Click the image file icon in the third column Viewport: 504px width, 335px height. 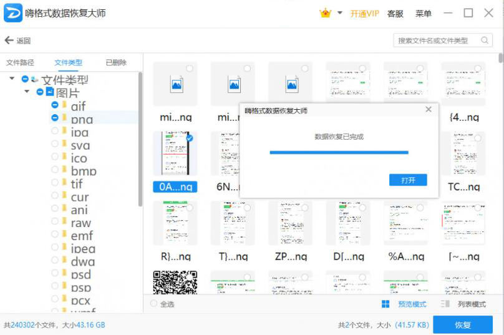(x=291, y=85)
